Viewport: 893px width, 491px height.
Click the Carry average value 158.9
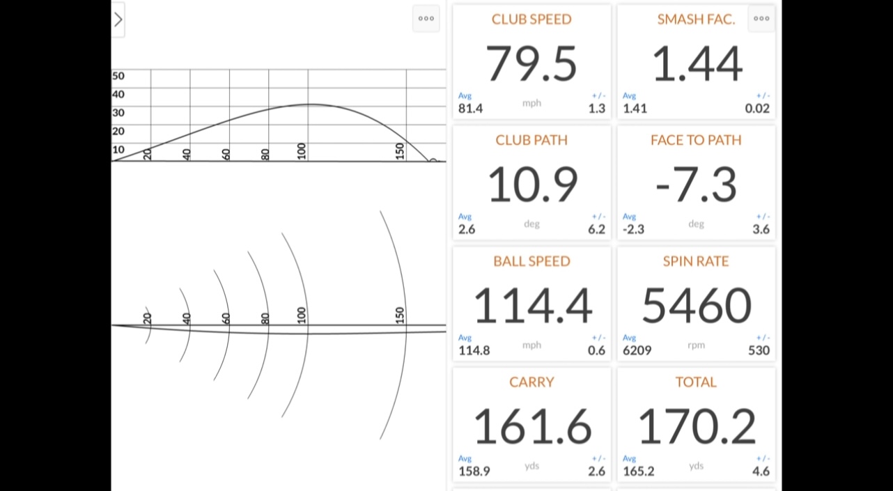(x=474, y=471)
